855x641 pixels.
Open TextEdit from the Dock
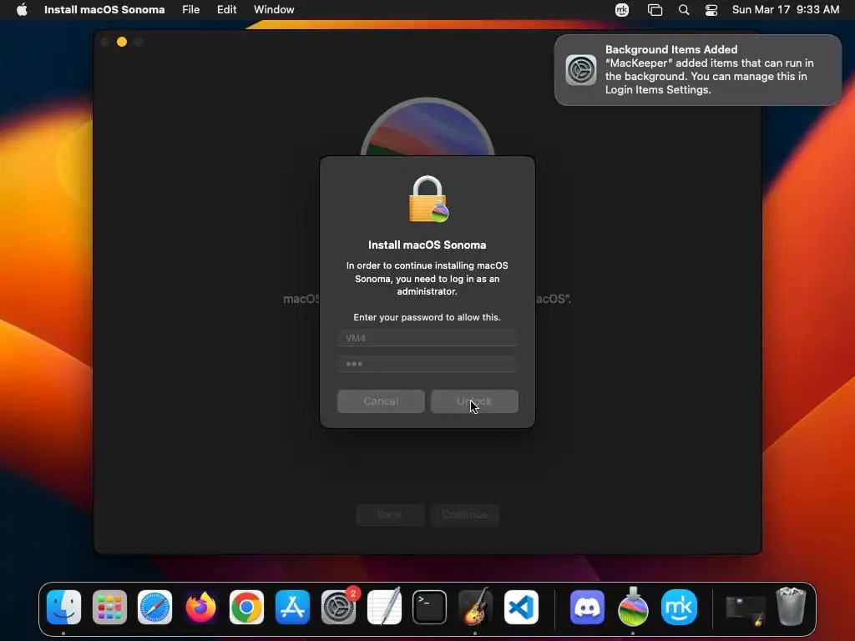[384, 607]
